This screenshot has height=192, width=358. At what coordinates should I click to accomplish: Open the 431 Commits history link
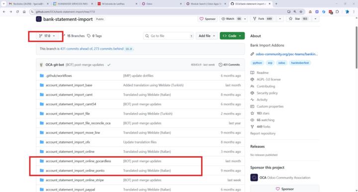[229, 65]
